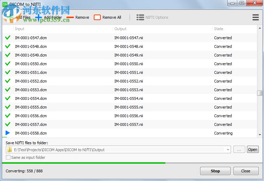
Task: Click output file IM-0001-0554.nii
Action: 129,98
